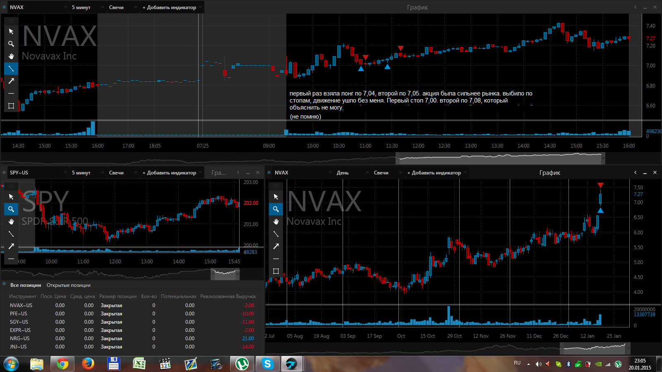This screenshot has height=372, width=662.
Task: Select the zoom magnifier in daily NVAX chart
Action: point(276,209)
